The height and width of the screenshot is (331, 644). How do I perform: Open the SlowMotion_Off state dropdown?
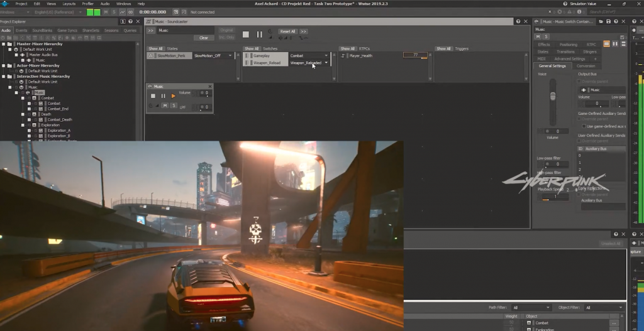pyautogui.click(x=213, y=56)
